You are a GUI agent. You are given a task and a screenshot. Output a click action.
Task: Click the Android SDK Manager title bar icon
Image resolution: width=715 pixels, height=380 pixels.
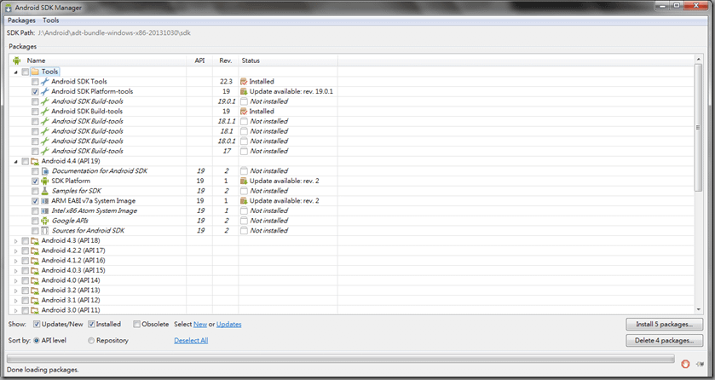(9, 8)
